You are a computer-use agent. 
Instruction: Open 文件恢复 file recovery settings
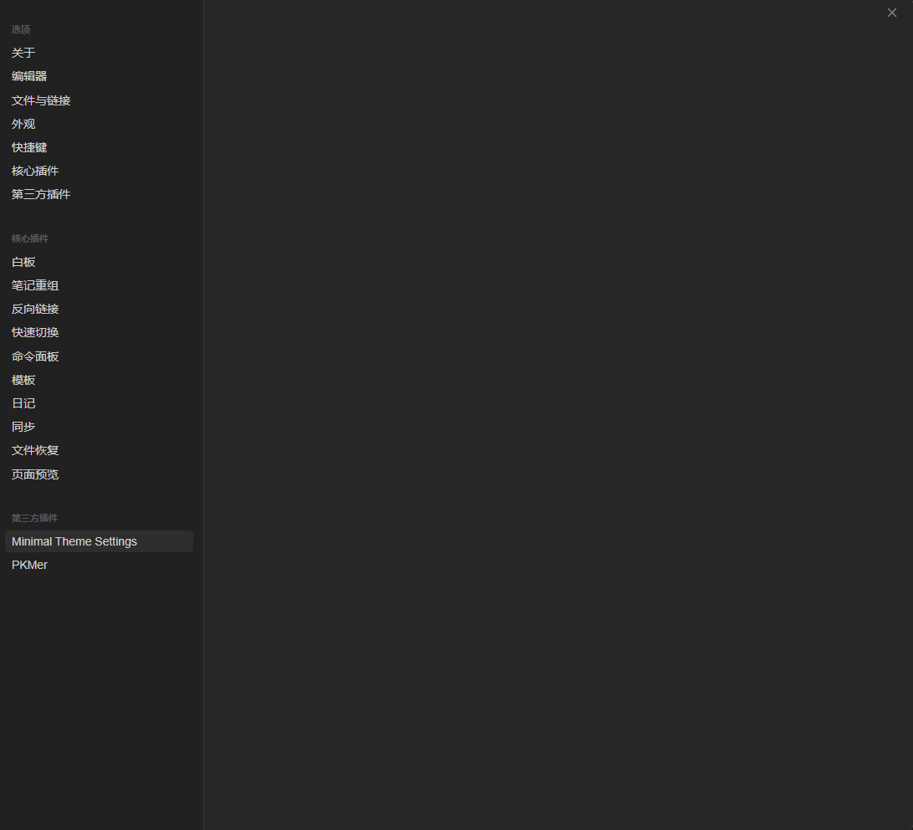(x=35, y=450)
